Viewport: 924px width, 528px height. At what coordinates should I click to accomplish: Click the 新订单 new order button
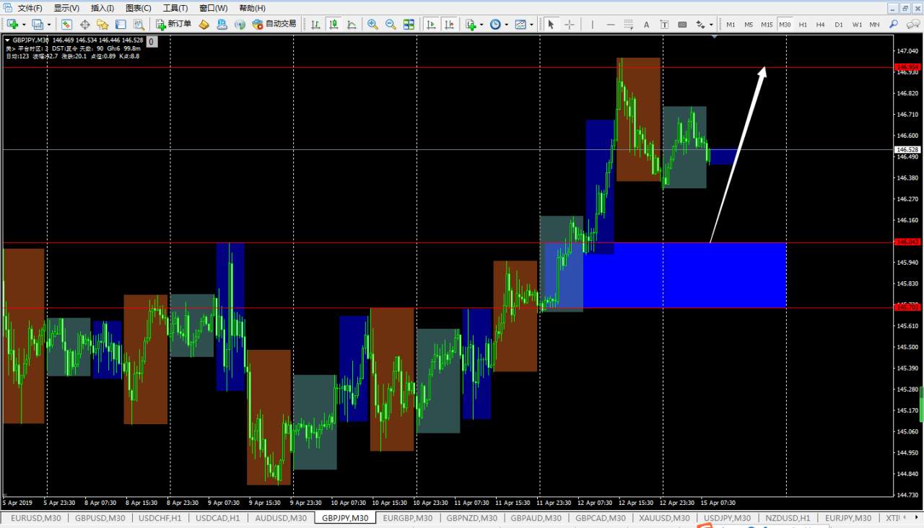[174, 25]
